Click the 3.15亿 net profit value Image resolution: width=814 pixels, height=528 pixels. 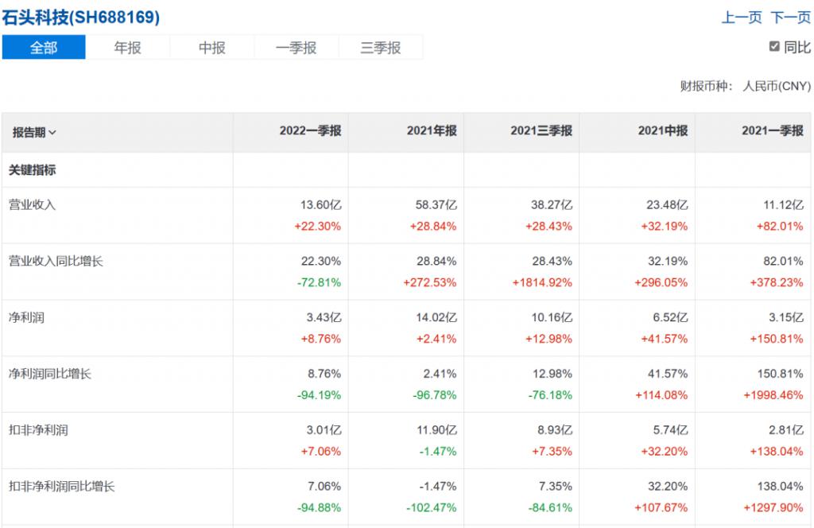(786, 318)
